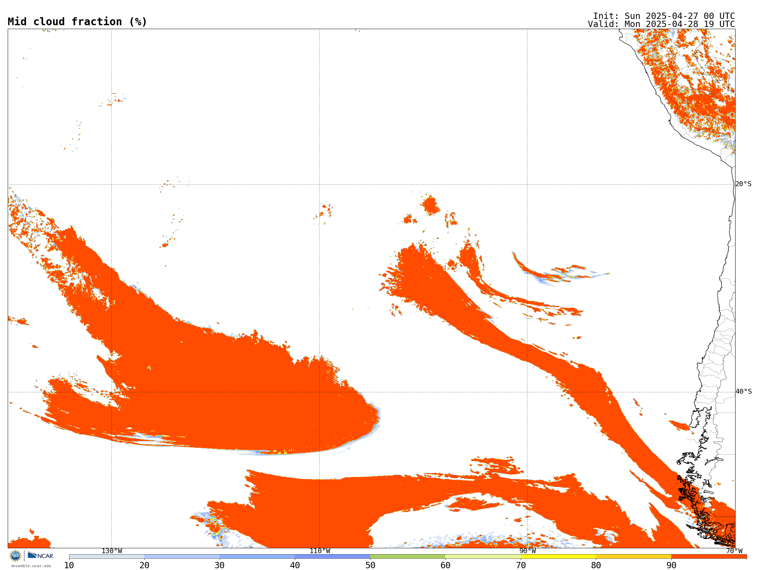
Task: Select the 'Valid: Mon 2025-04-28 19 UTC' text
Action: 661,24
